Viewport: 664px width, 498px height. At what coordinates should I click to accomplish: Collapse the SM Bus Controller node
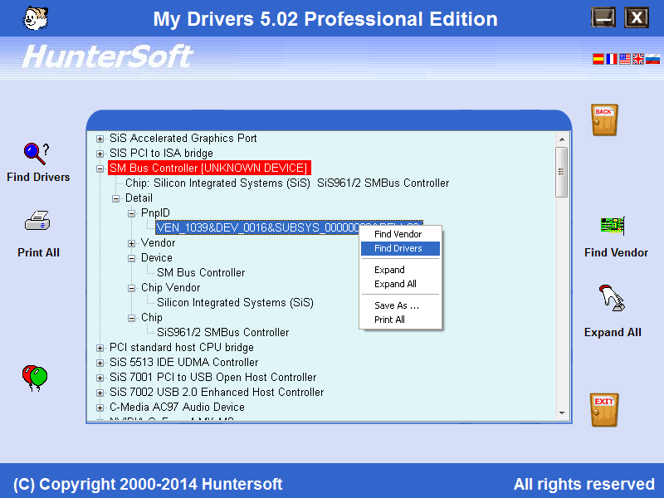point(100,168)
